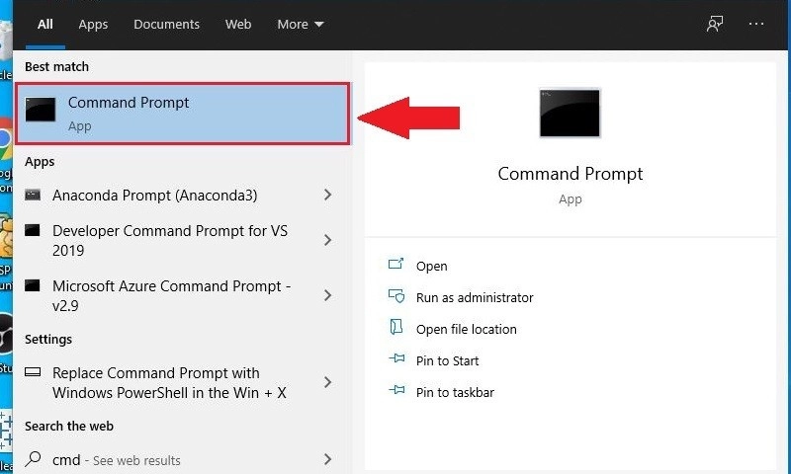Open Command Prompt from the best match
The width and height of the screenshot is (791, 474).
(182, 114)
